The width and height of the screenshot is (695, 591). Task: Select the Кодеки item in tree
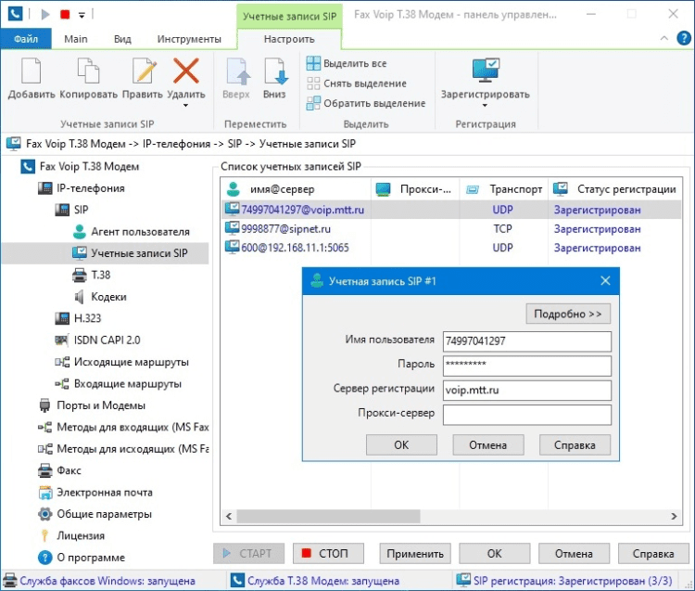108,297
